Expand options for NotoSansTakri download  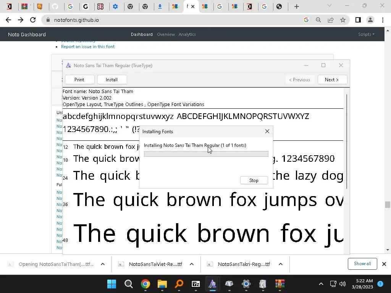click(x=281, y=264)
